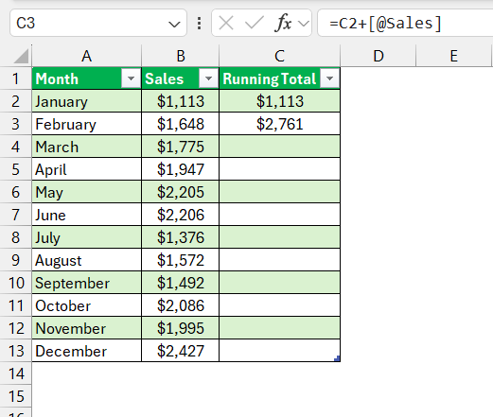The height and width of the screenshot is (417, 493).
Task: Select row 3 header
Action: coord(16,124)
